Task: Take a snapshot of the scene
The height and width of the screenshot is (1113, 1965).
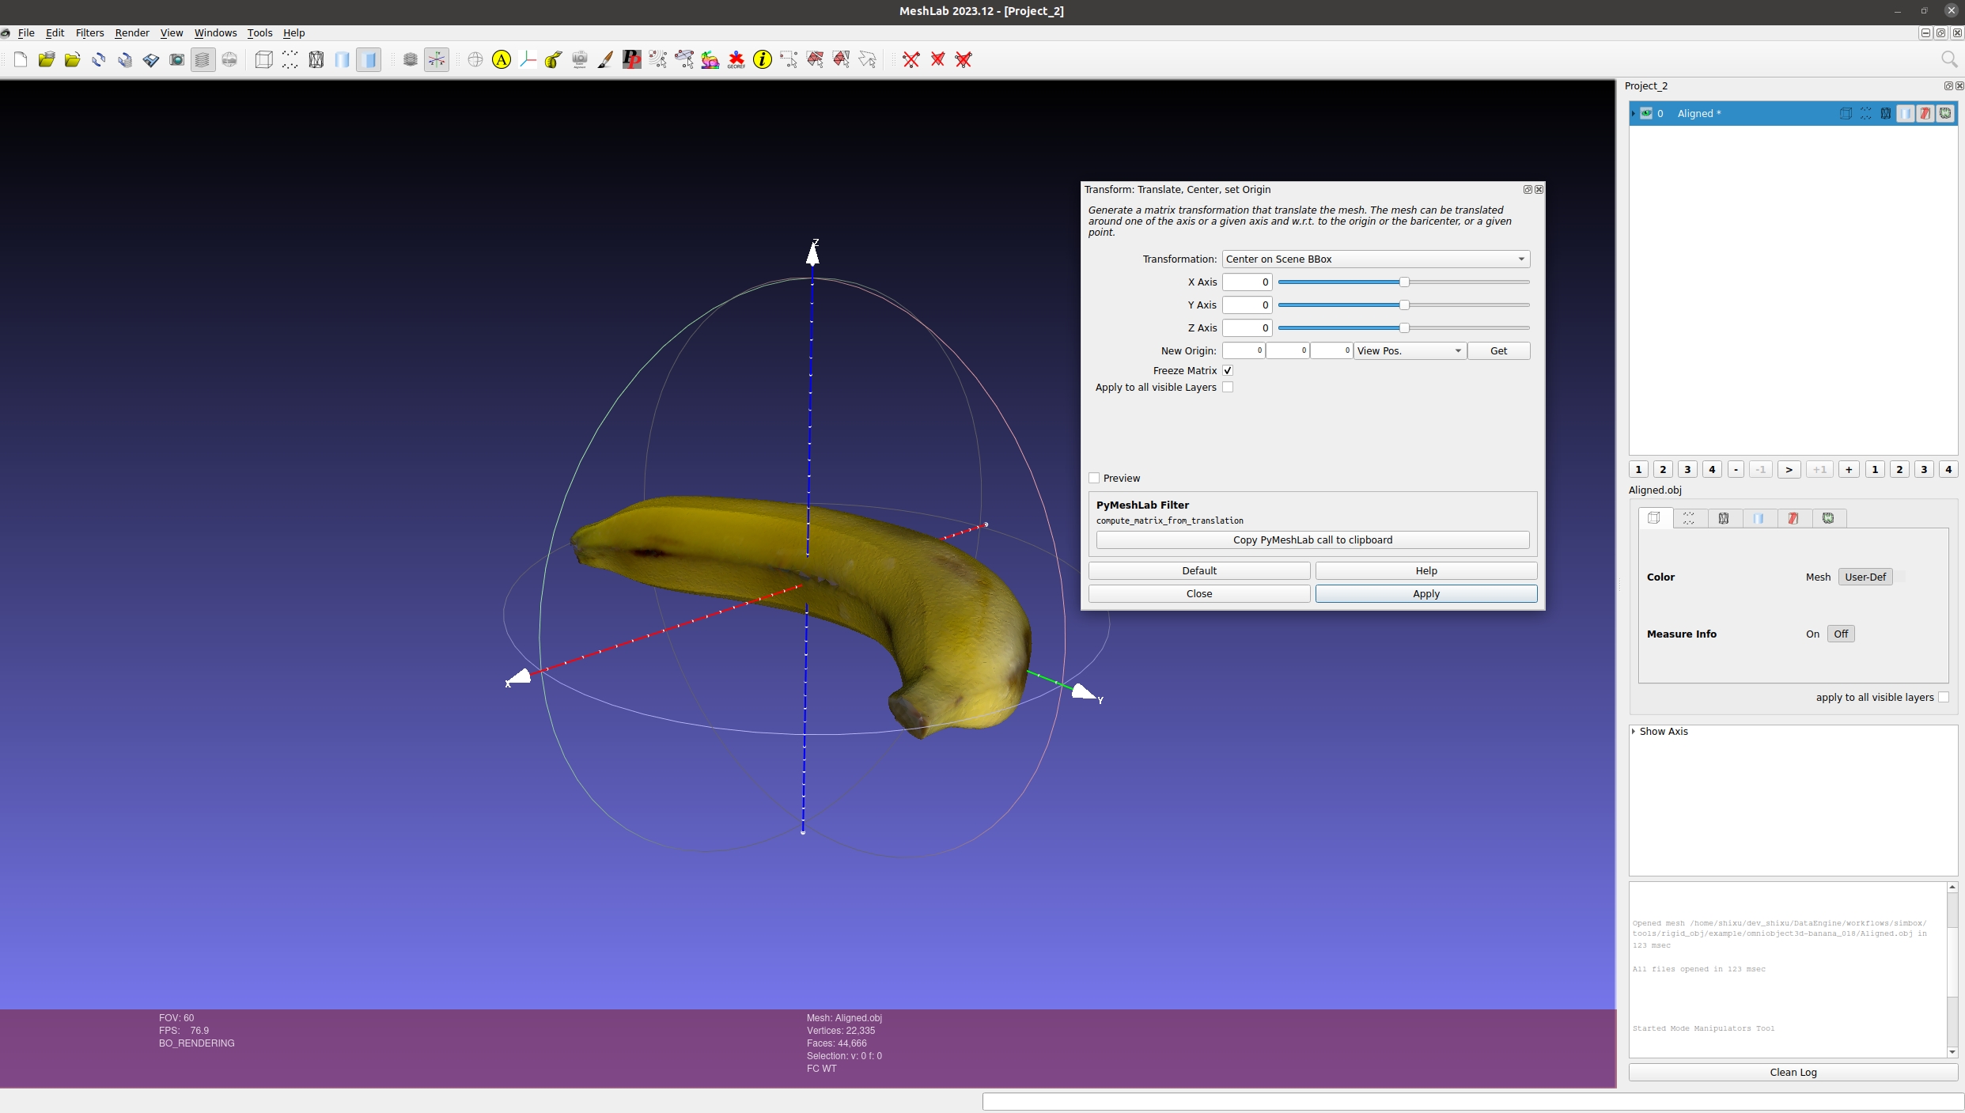Action: click(x=177, y=59)
